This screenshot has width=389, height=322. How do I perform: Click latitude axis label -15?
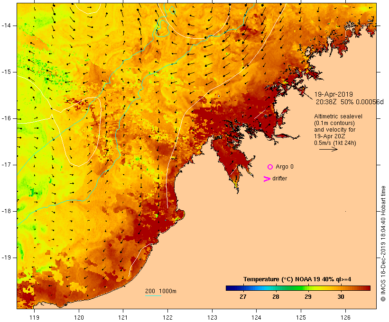click(x=6, y=72)
